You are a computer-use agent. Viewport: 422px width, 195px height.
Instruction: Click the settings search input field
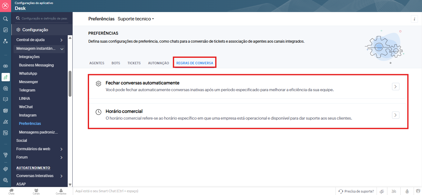tap(44, 19)
